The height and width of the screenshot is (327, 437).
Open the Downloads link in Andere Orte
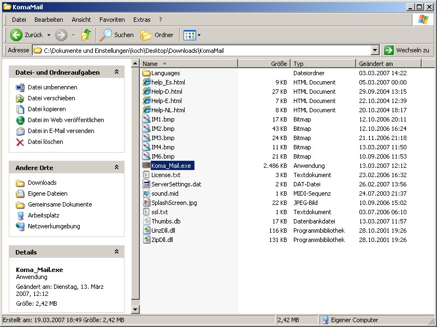pos(42,183)
